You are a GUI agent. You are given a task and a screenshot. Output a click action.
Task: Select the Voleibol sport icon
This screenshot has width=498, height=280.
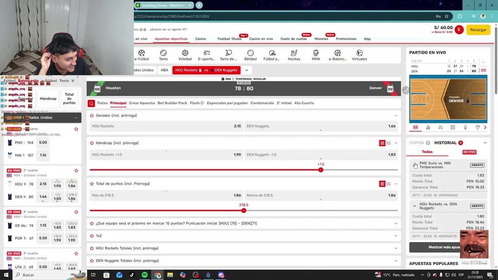(x=185, y=53)
